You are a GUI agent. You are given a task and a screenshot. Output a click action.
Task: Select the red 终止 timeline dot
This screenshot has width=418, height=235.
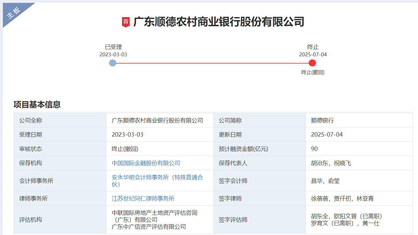tap(312, 63)
